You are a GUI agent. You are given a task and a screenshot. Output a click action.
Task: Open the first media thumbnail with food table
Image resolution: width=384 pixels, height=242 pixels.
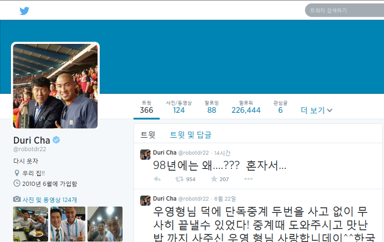[x=30, y=224]
